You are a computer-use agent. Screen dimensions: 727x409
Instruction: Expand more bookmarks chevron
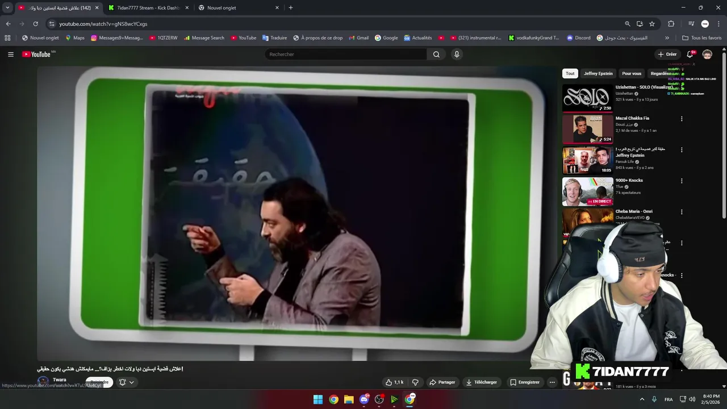click(667, 38)
